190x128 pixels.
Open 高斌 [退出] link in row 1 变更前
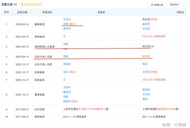click(69, 24)
